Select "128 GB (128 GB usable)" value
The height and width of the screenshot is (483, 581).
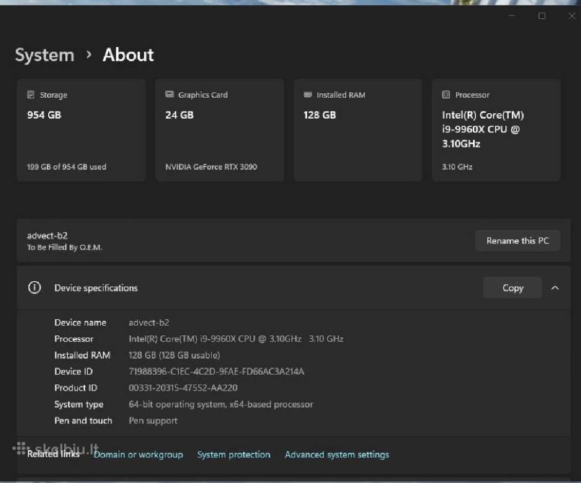[x=174, y=355]
